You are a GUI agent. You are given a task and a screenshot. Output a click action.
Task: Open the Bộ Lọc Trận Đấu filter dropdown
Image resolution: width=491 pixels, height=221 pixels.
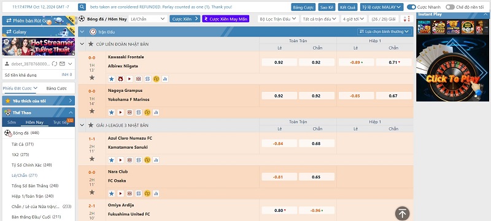278,19
